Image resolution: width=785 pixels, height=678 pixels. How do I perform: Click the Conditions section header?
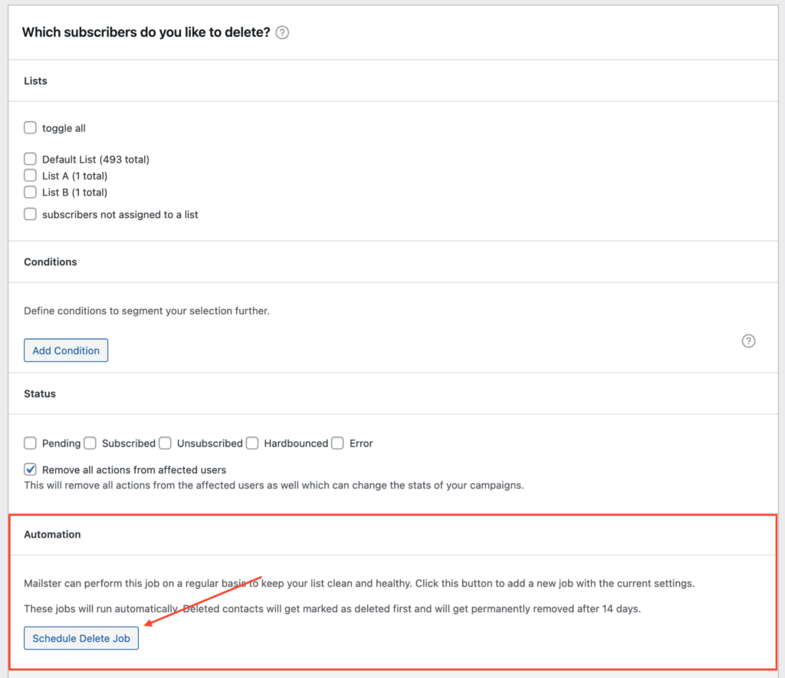pyautogui.click(x=51, y=262)
